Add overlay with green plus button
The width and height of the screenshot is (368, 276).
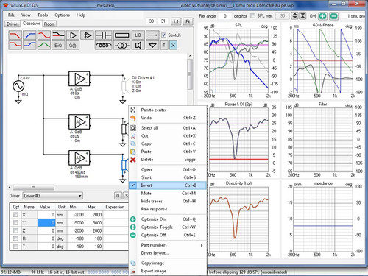[x=322, y=16]
